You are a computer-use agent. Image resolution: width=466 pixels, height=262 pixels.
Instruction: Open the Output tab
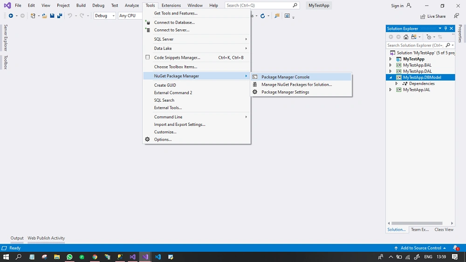pos(17,238)
